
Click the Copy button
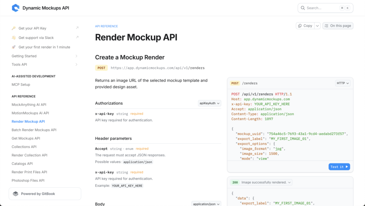coord(305,26)
